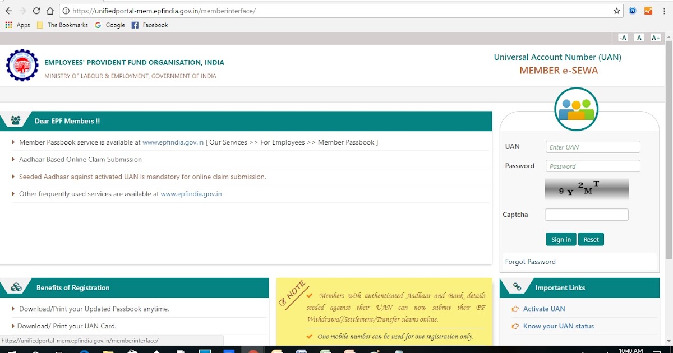Viewport: 673px width, 353px height.
Task: Open the browser home page icon
Action: tap(49, 10)
